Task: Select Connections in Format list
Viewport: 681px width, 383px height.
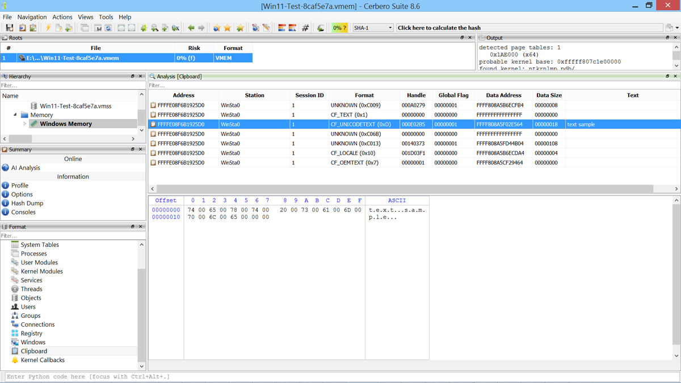Action: tap(37, 325)
